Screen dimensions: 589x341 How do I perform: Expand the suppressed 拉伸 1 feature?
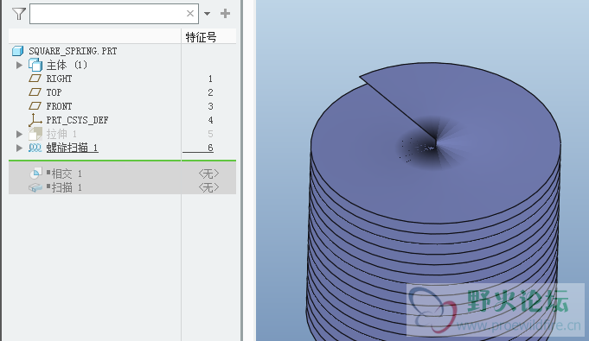19,134
